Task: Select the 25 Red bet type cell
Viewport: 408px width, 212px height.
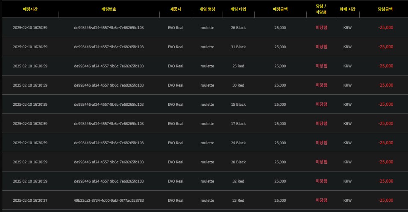Action: 238,66
